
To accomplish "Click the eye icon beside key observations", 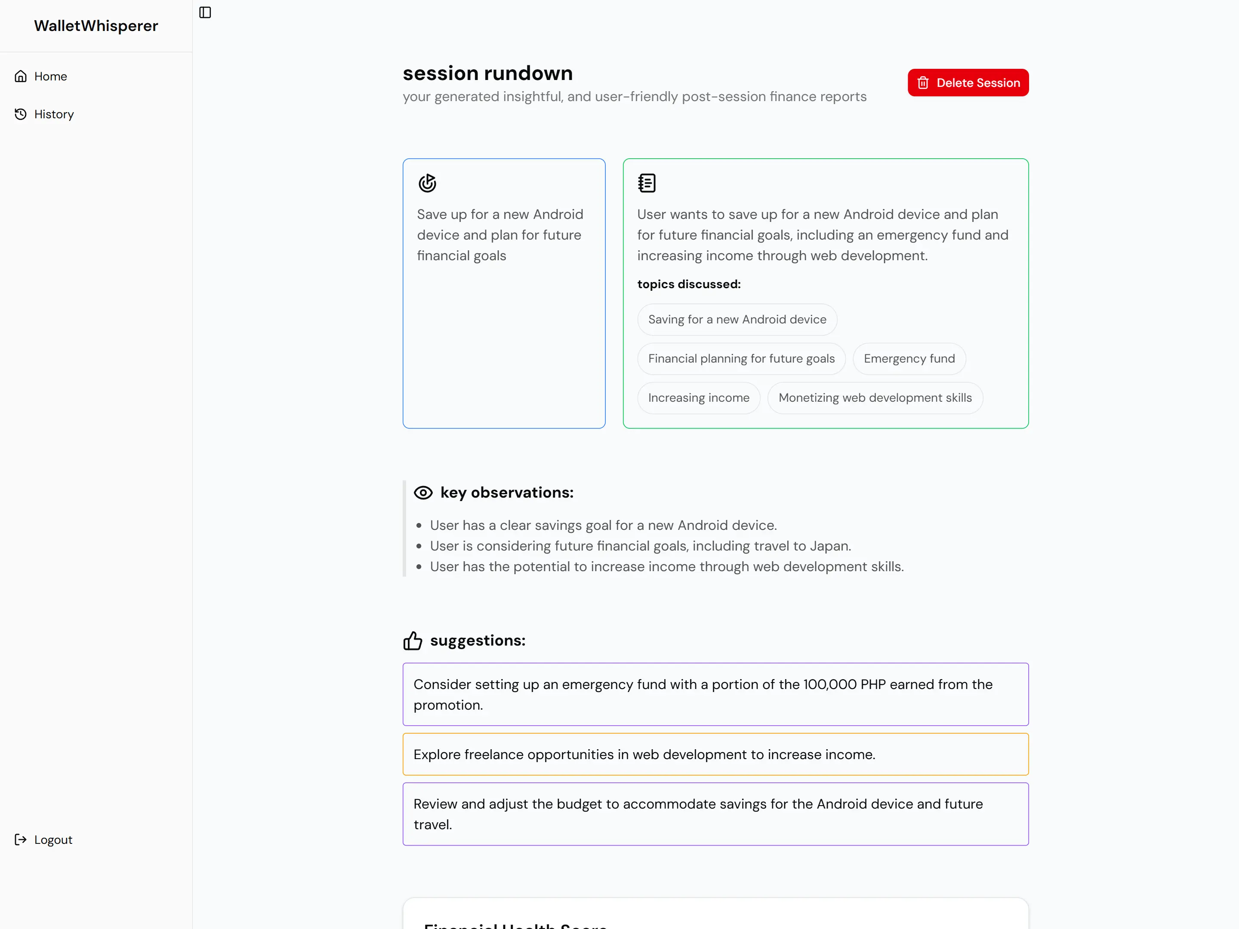I will 423,492.
